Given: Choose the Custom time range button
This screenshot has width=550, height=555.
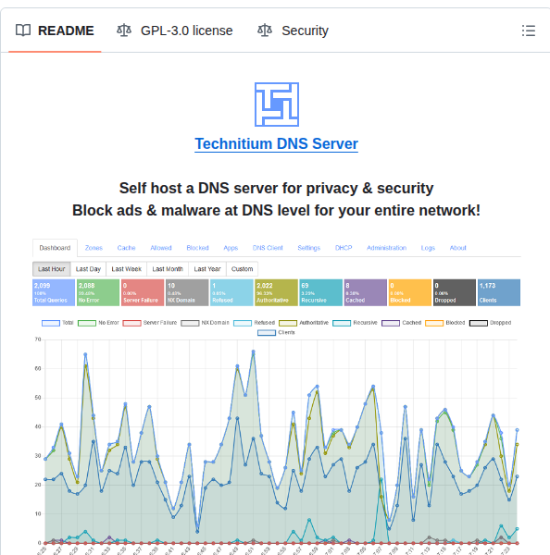Looking at the screenshot, I should [242, 269].
